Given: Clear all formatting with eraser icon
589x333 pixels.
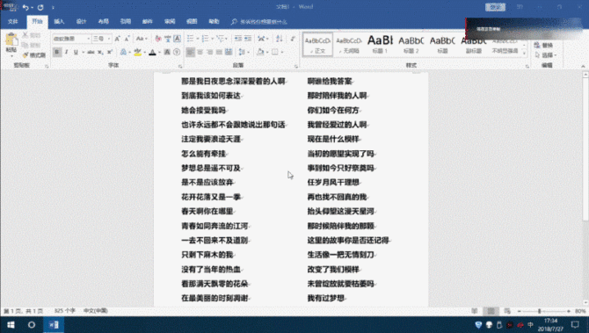Looking at the screenshot, I should click(158, 39).
